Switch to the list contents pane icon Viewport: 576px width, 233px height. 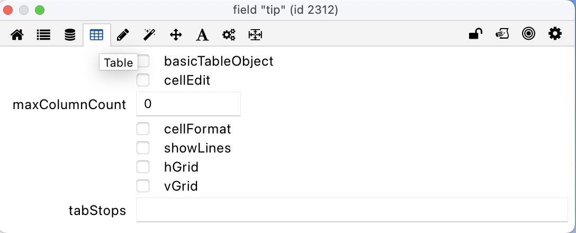coord(43,35)
